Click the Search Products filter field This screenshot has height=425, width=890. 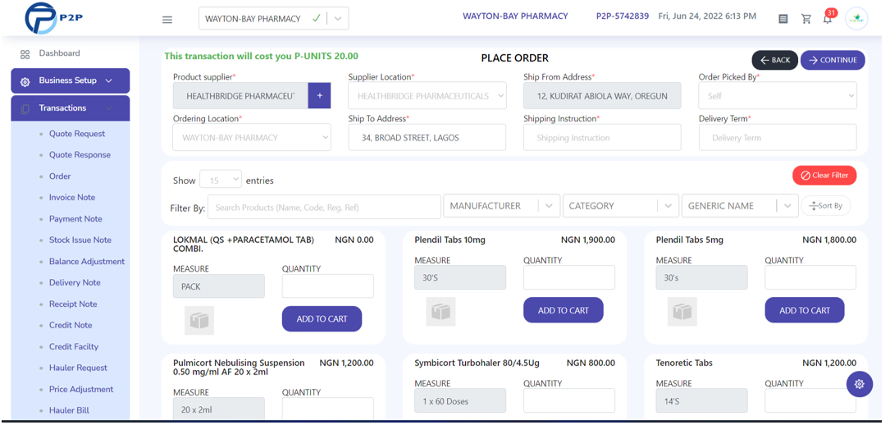tap(325, 207)
